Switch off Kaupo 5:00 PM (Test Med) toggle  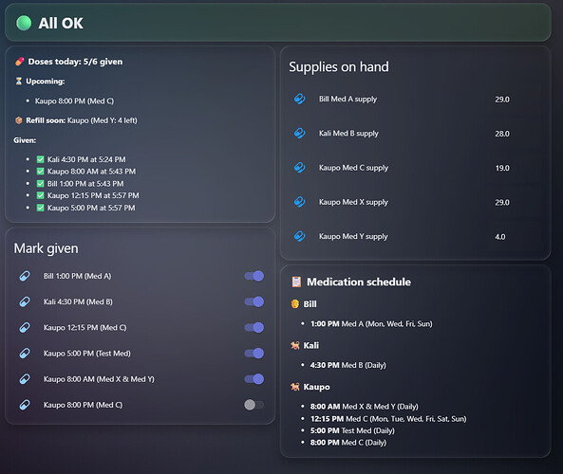click(x=253, y=354)
